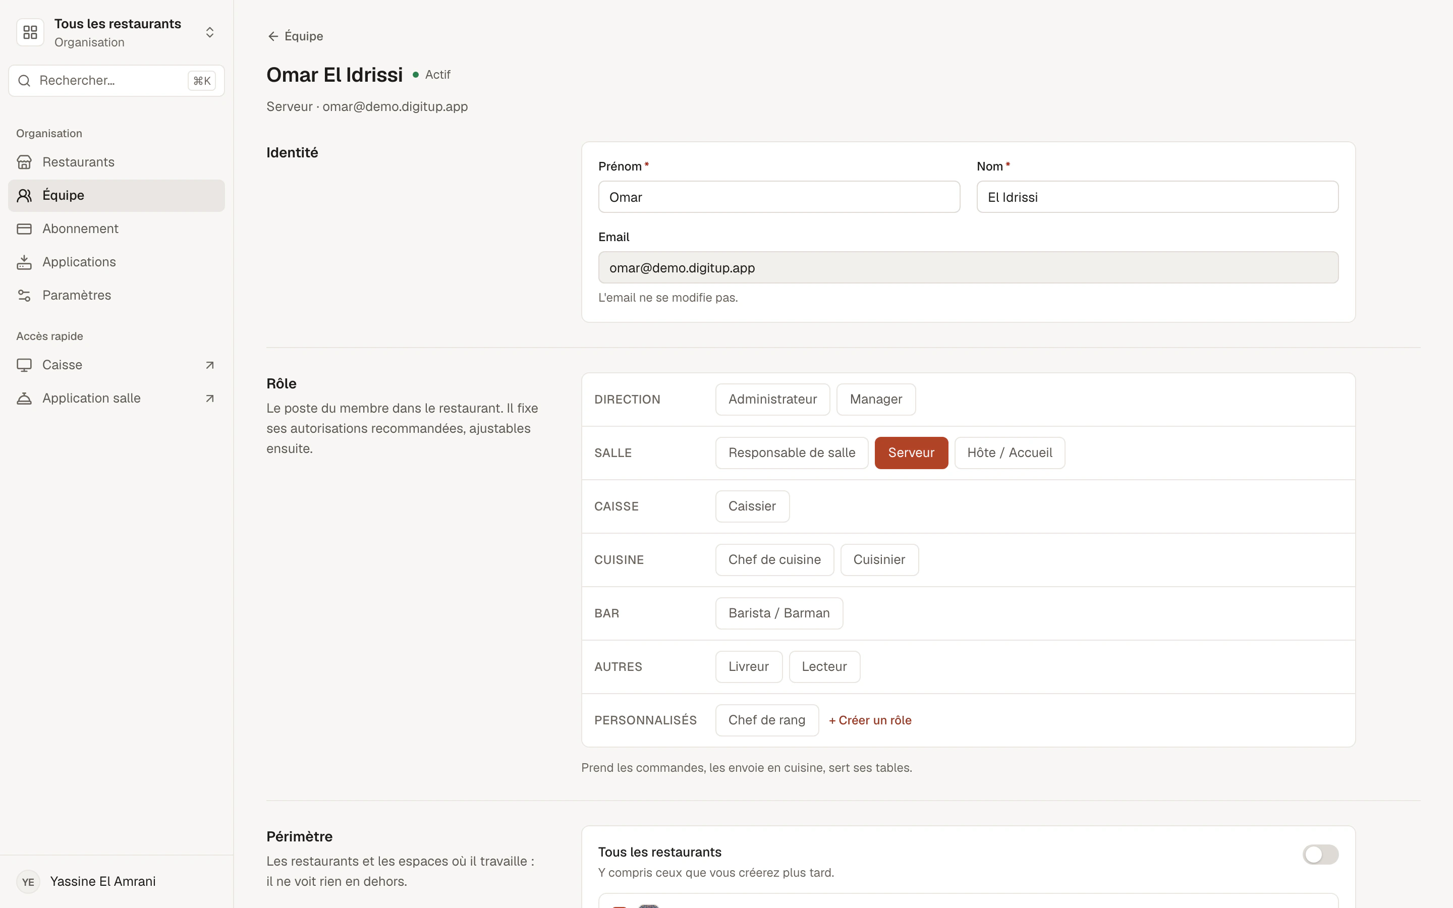Click the Nom input field
Viewport: 1453px width, 908px height.
pyautogui.click(x=1157, y=197)
